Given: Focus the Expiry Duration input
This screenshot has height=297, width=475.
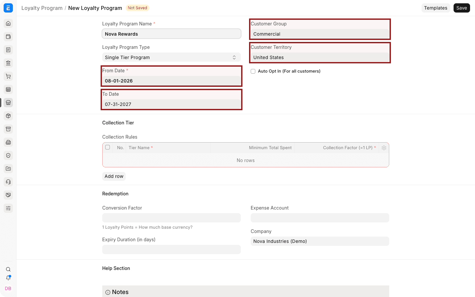Looking at the screenshot, I should 172,249.
